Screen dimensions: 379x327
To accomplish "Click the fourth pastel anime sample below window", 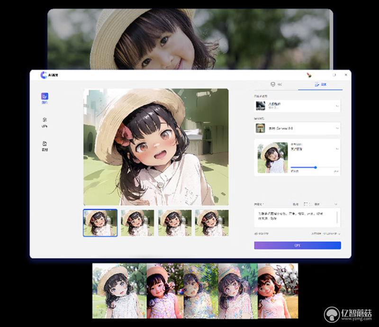I will pos(238,291).
